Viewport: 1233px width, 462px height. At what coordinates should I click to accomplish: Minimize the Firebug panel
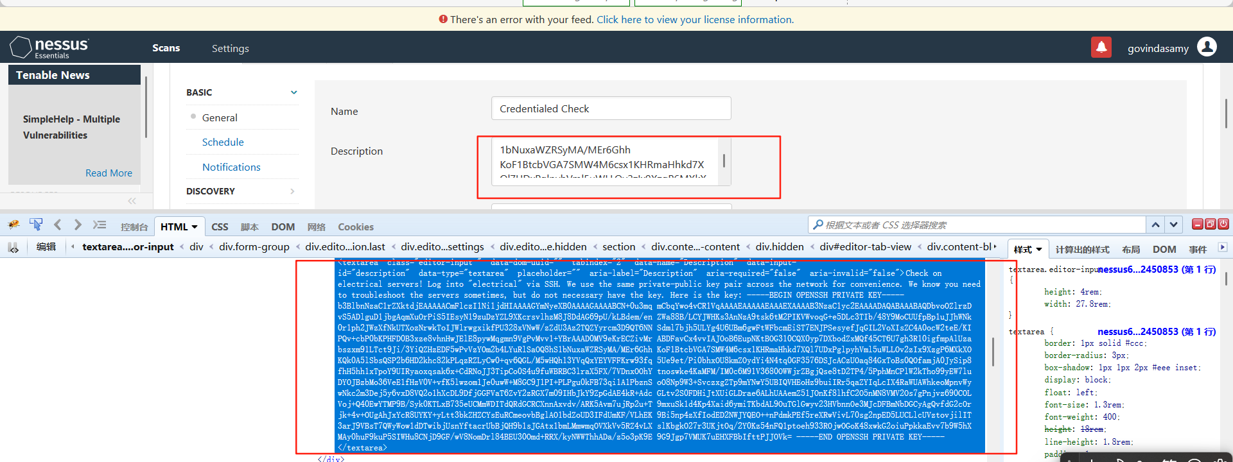(1198, 224)
